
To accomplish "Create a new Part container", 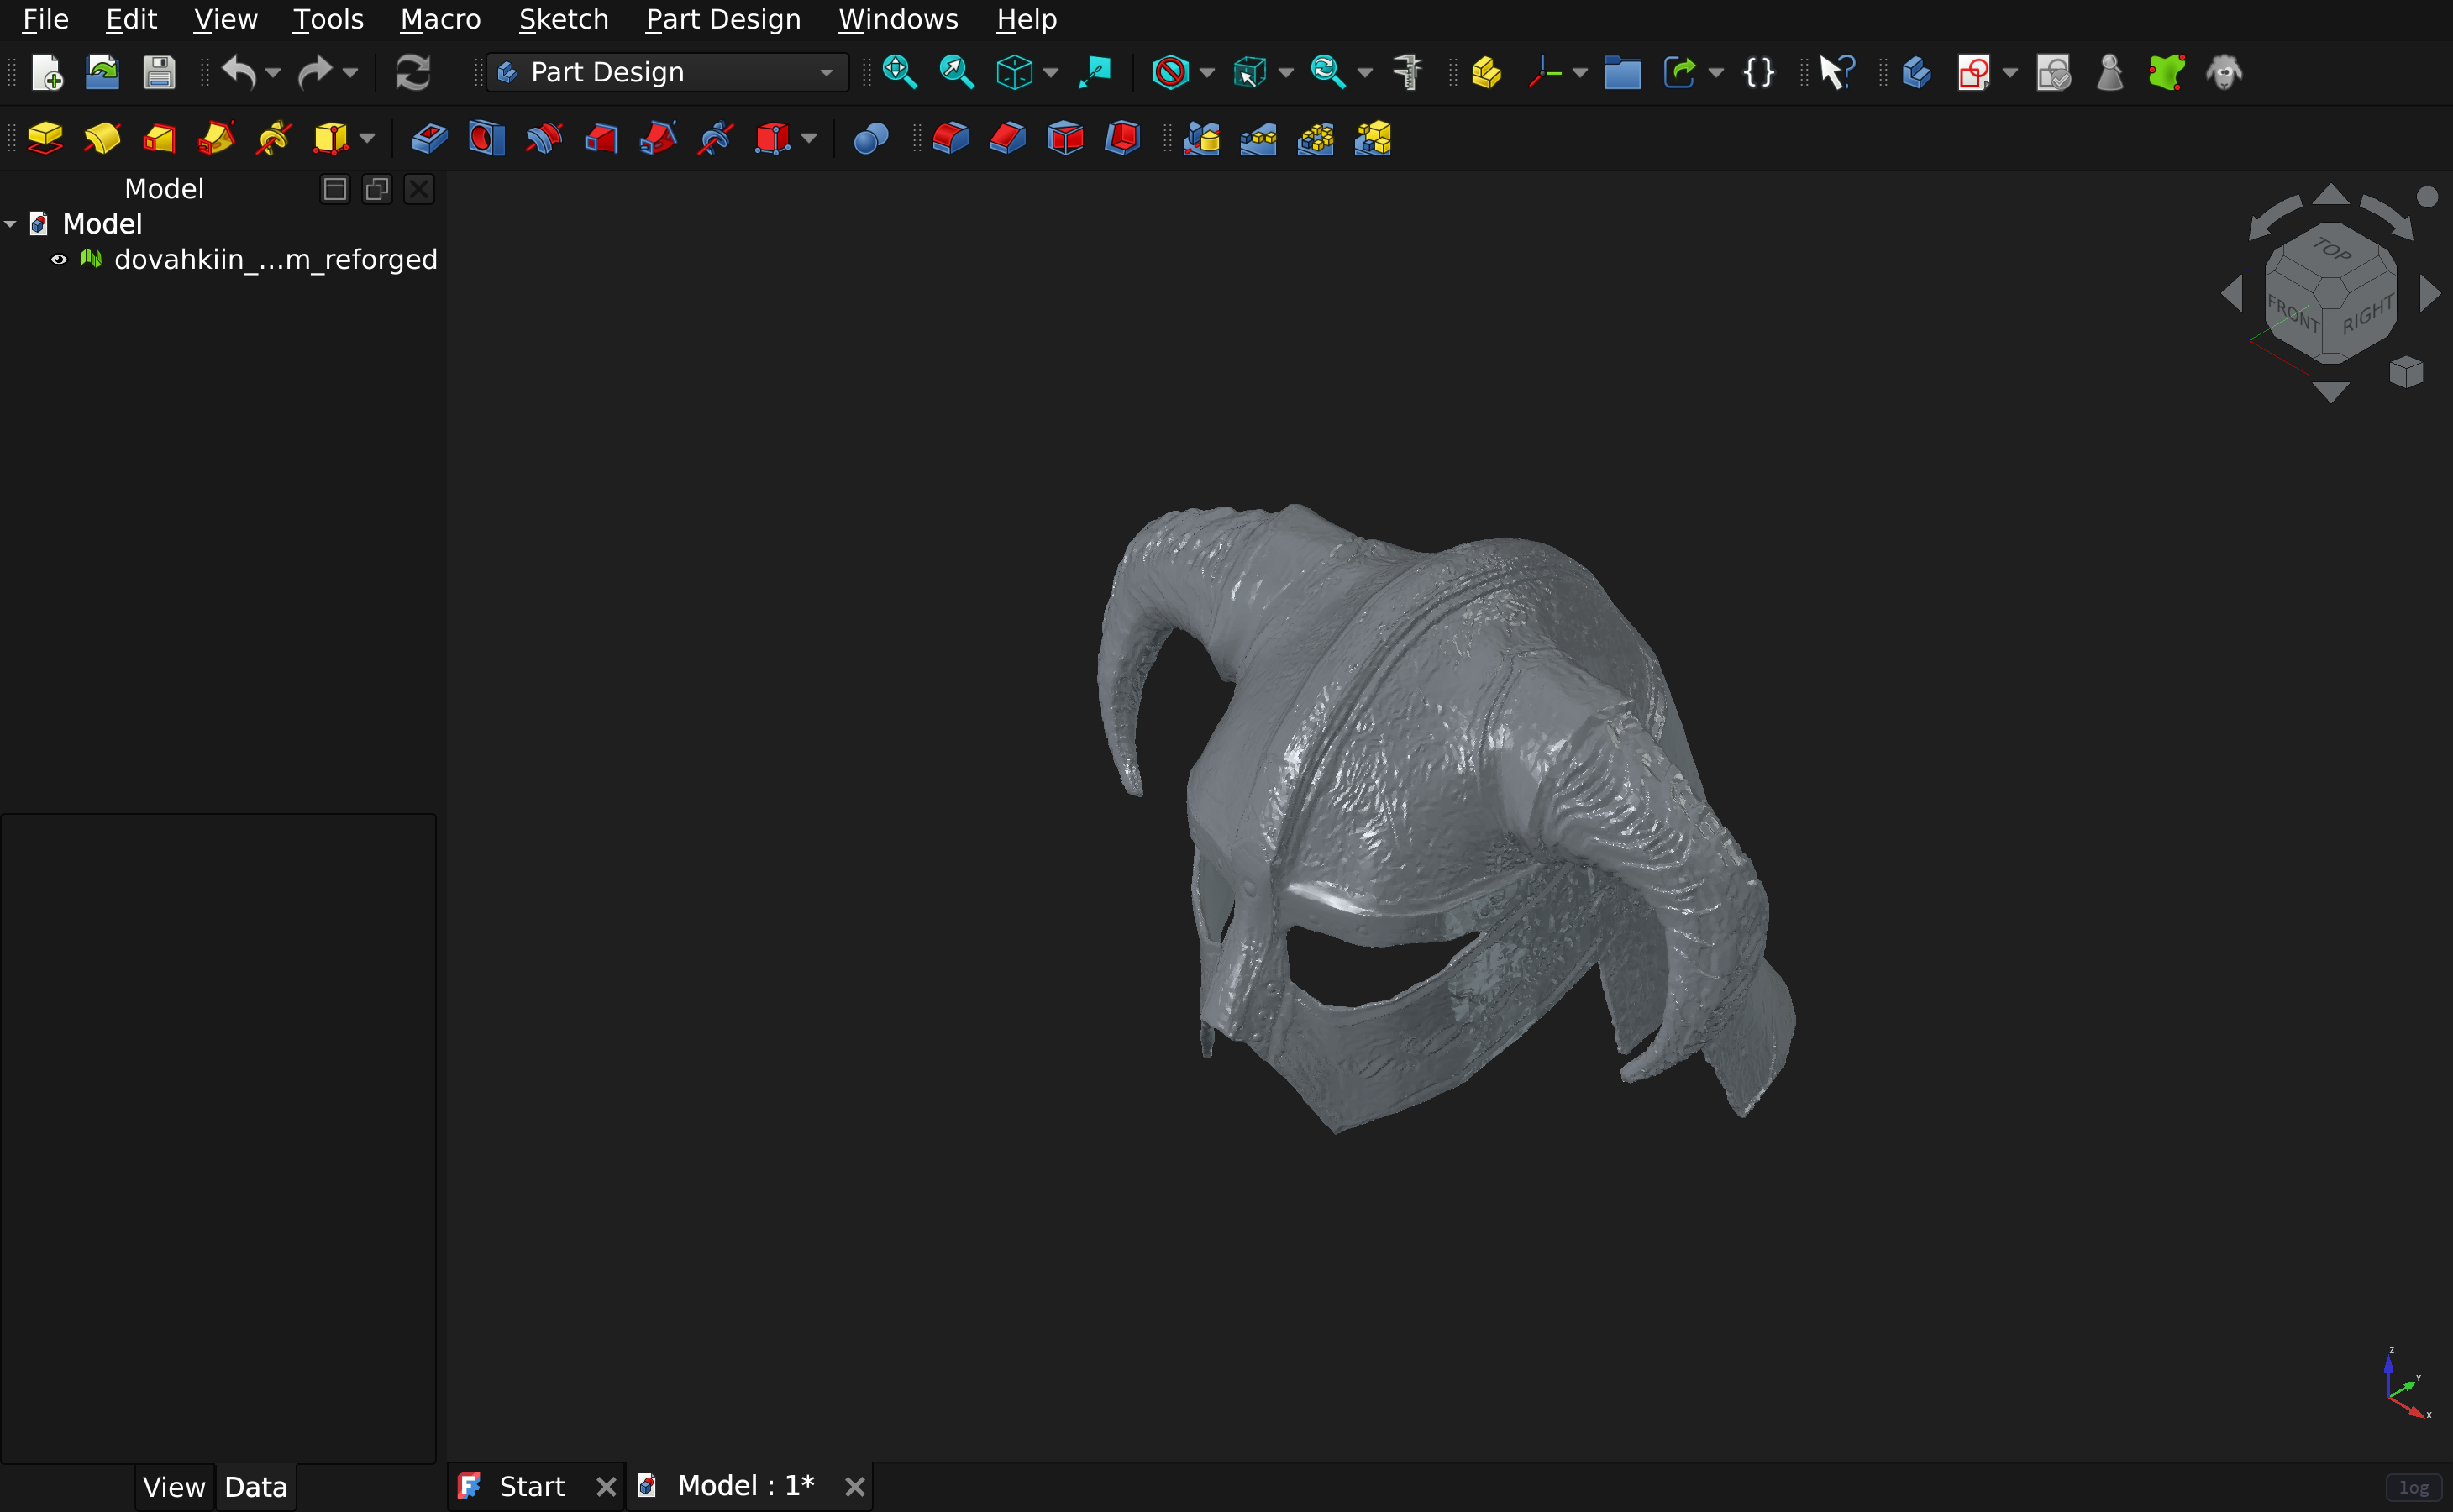I will [1487, 73].
